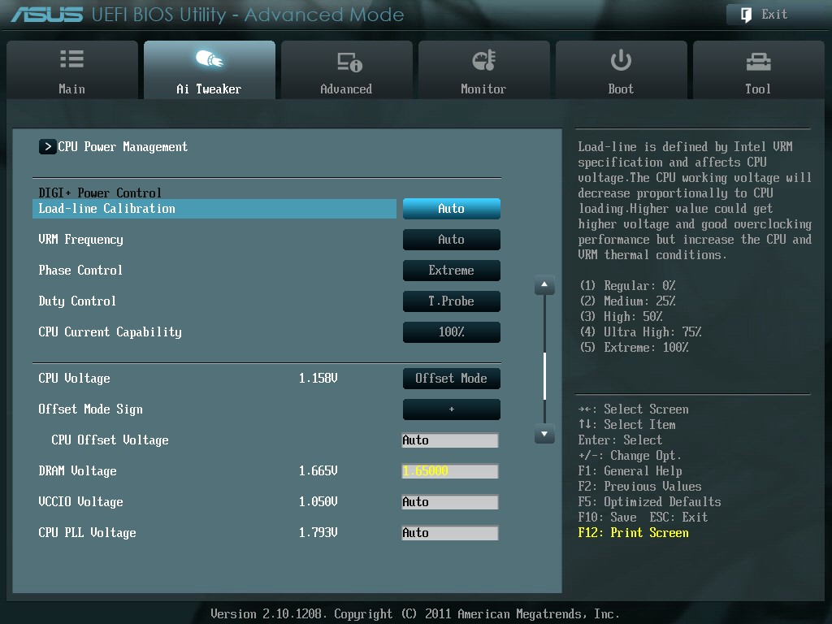This screenshot has height=624, width=832.
Task: Open CPU Current Capability 100% dropdown
Action: pos(452,331)
